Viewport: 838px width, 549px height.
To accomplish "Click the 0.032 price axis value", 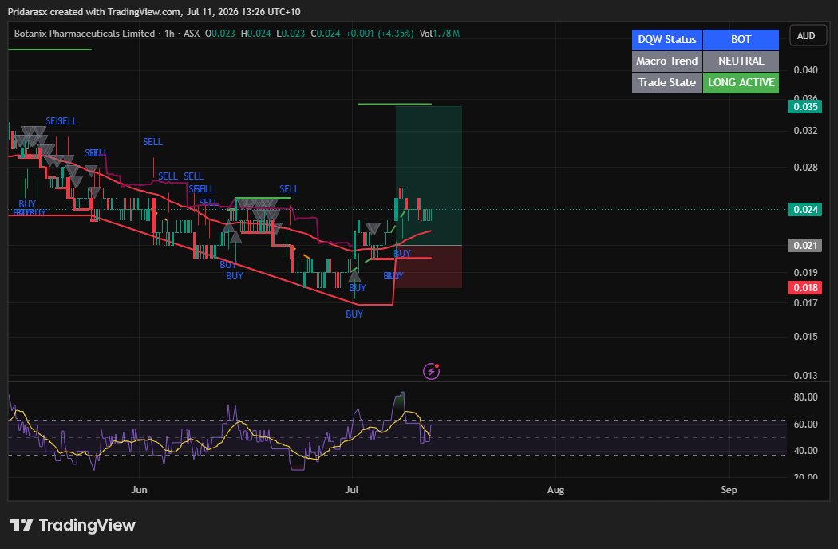I will pos(805,130).
